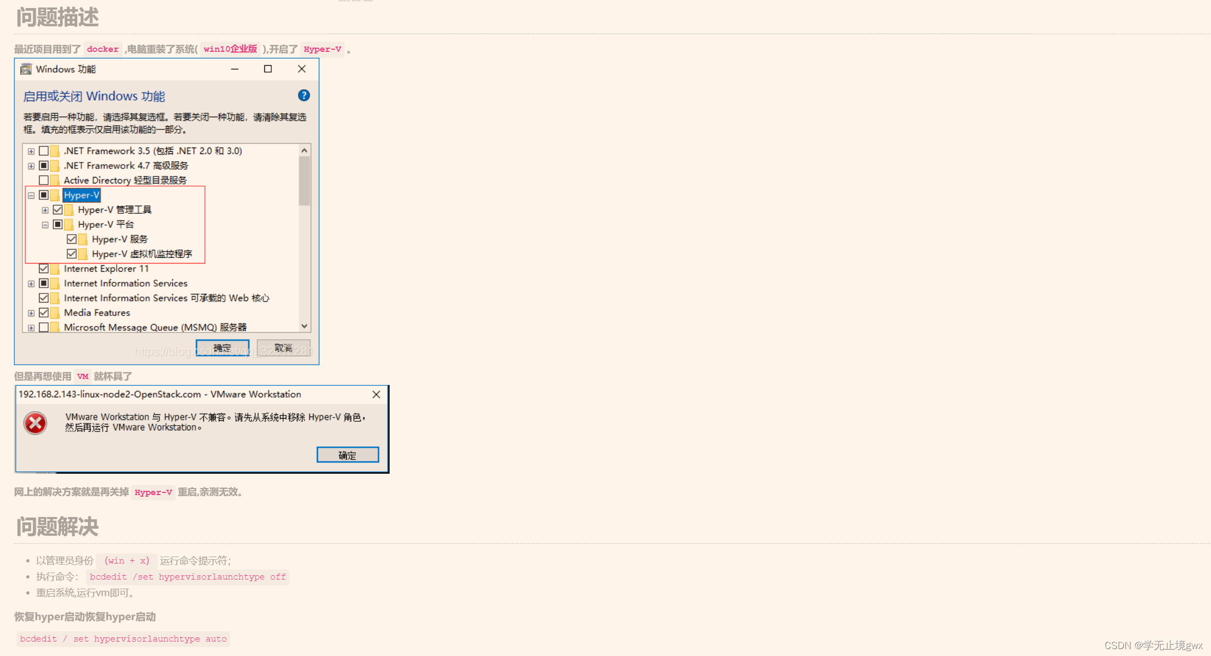Close the VMware Workstation error dialog
Viewport: 1211px width, 656px height.
376,395
